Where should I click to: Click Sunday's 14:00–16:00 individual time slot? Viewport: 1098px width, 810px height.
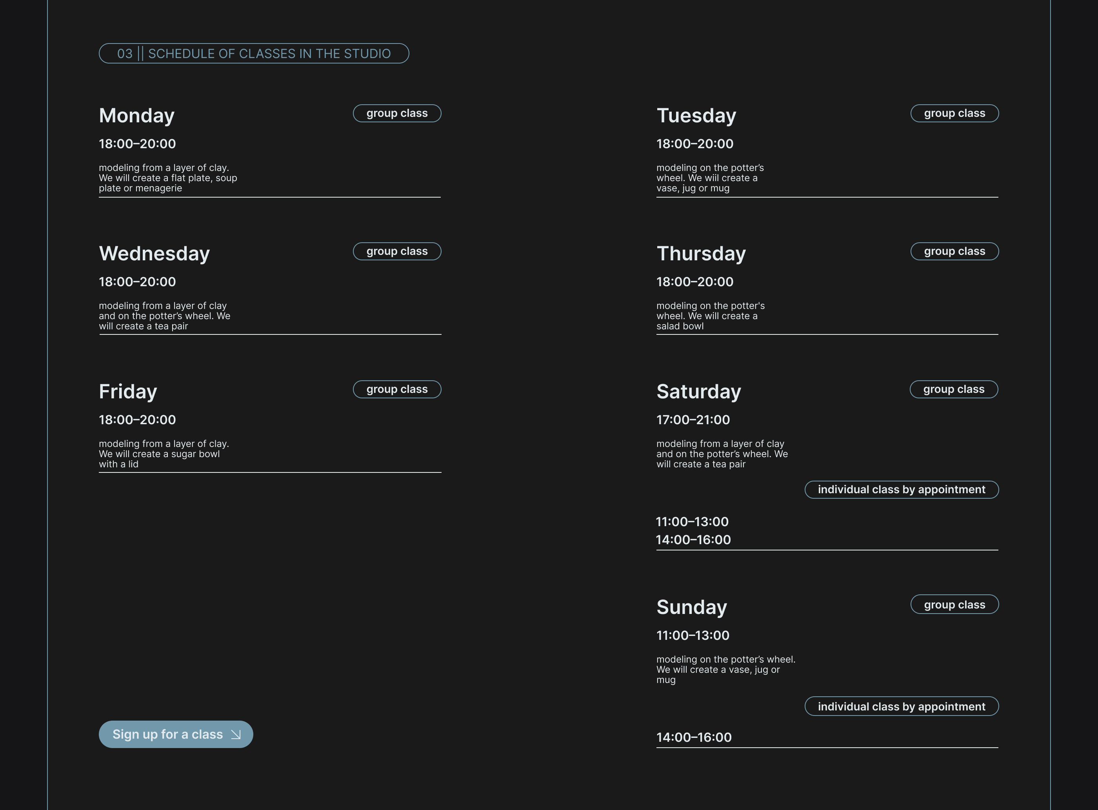pos(693,737)
